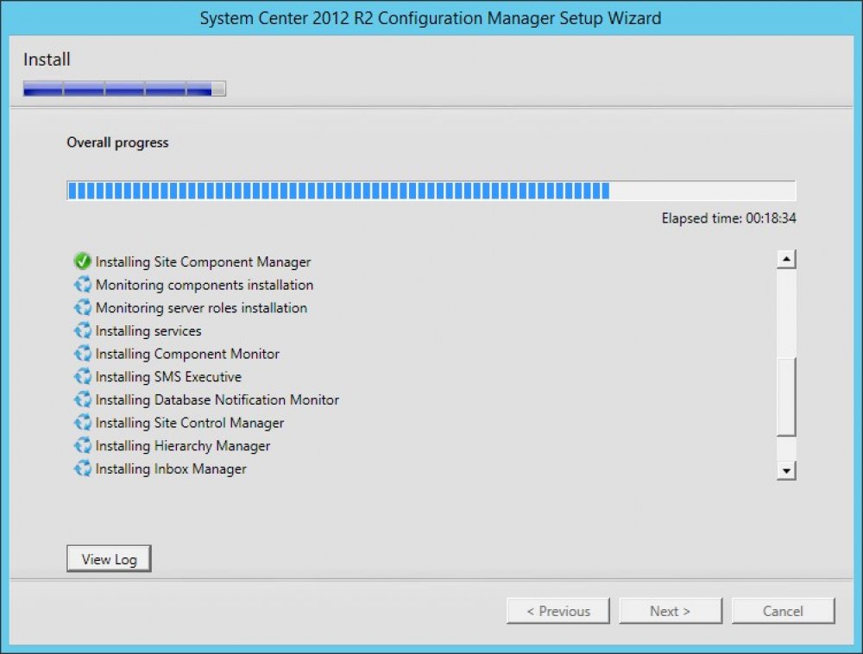Select the 'Installing SMS Executive' row text
This screenshot has height=654, width=863.
[168, 377]
